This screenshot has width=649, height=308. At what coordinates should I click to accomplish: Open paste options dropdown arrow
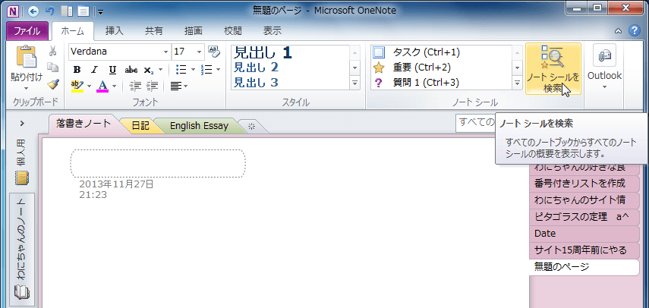(x=27, y=89)
